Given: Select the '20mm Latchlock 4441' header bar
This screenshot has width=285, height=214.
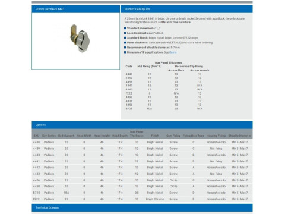Looking at the screenshot, I should tap(76, 9).
